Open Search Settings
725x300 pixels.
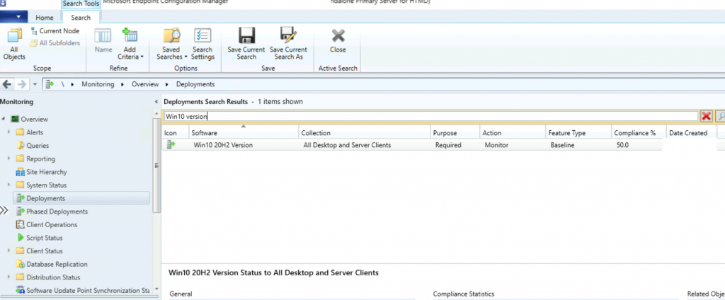202,45
